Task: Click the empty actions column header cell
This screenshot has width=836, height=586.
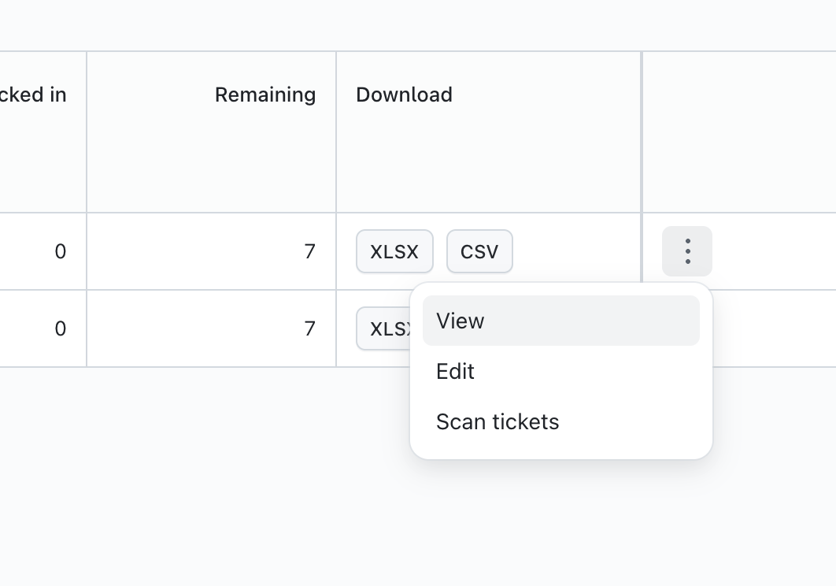Action: coord(738,132)
